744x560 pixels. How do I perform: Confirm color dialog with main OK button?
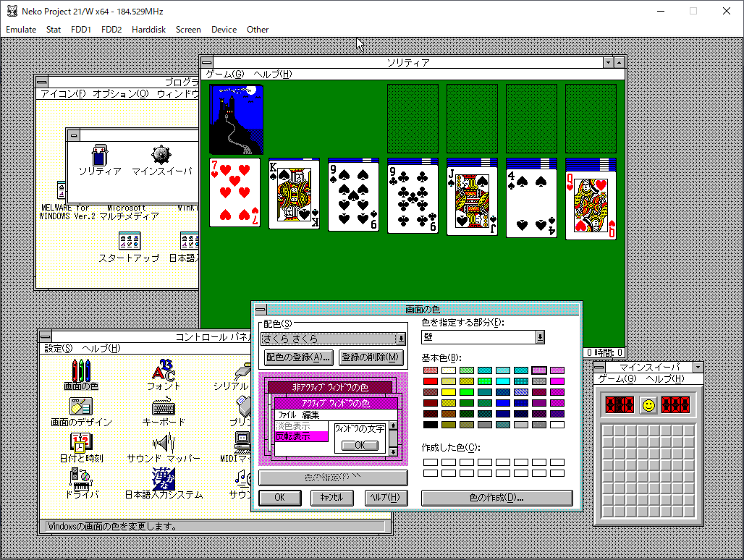point(279,497)
